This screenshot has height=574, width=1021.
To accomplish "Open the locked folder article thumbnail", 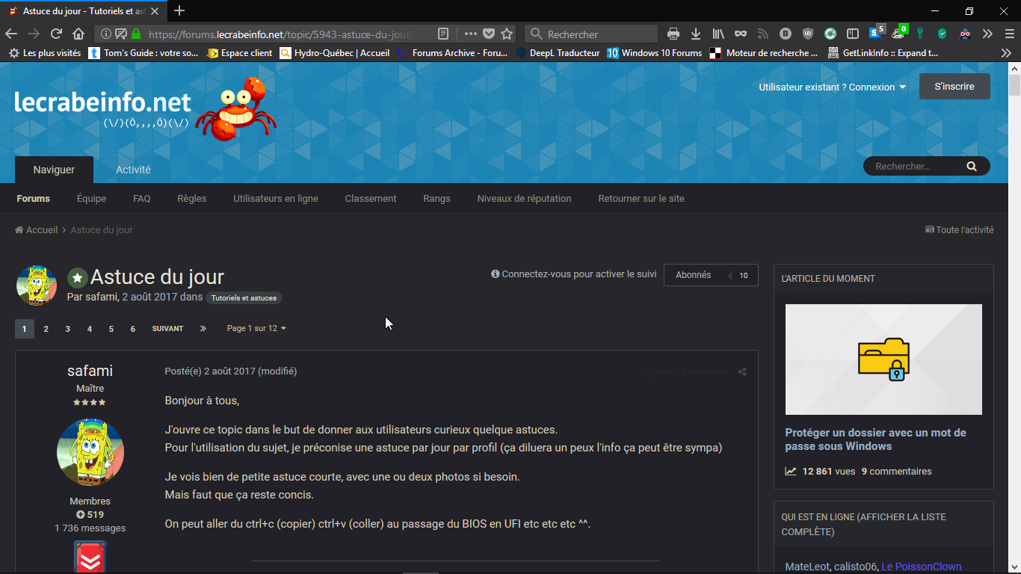I will pyautogui.click(x=883, y=359).
